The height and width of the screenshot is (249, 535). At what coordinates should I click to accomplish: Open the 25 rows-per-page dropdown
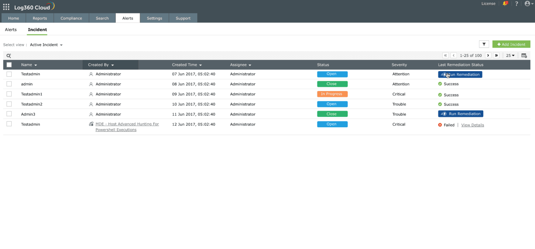(x=510, y=56)
